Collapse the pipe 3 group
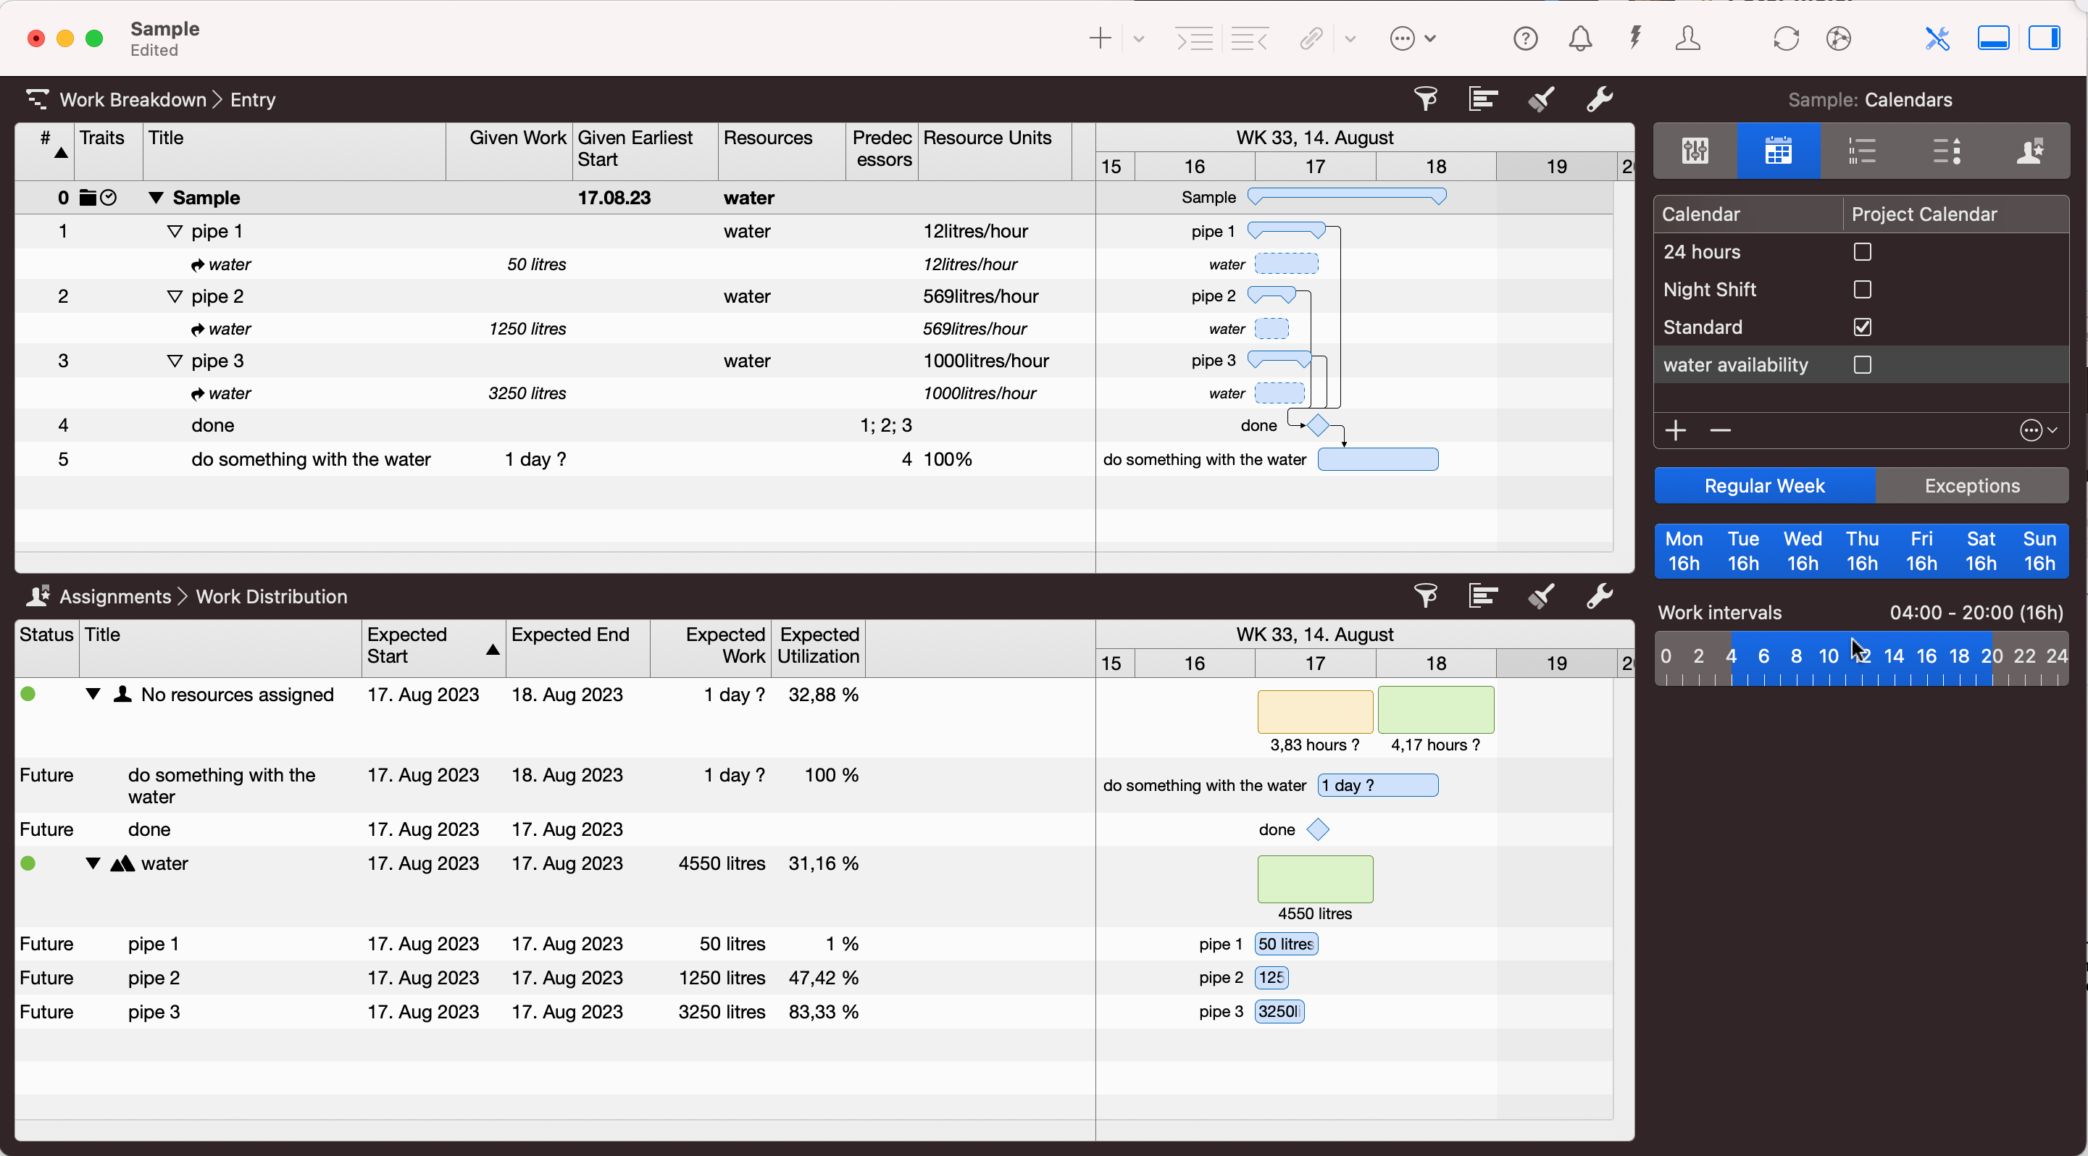 175,361
